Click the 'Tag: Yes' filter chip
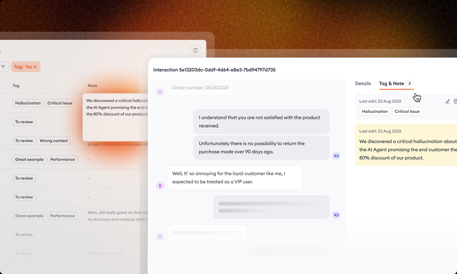The width and height of the screenshot is (457, 274). [26, 67]
